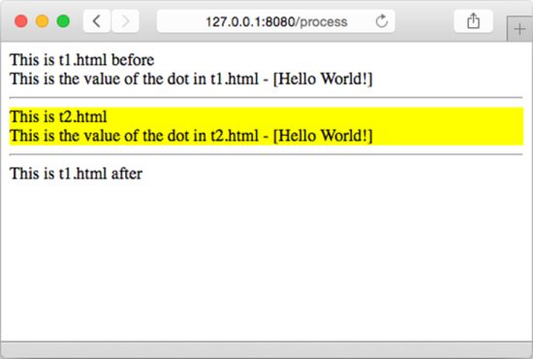Viewport: 533px width, 359px height.
Task: Reload the page with the refresh icon
Action: (x=382, y=21)
